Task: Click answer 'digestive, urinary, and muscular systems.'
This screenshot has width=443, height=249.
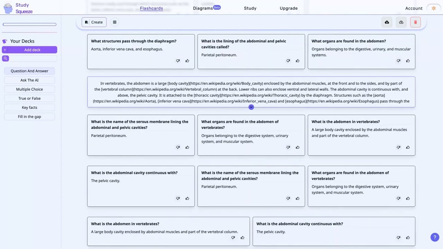Action: point(361,52)
